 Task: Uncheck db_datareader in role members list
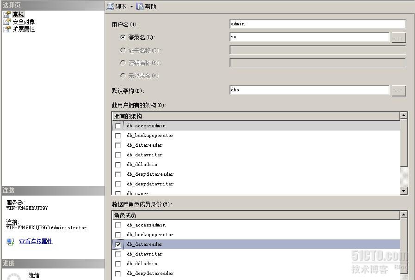[118, 244]
